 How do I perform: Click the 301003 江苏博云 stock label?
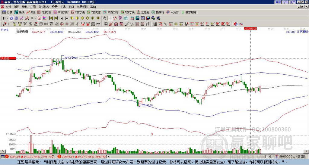[297, 32]
